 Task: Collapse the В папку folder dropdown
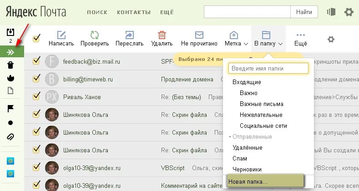[x=268, y=38]
